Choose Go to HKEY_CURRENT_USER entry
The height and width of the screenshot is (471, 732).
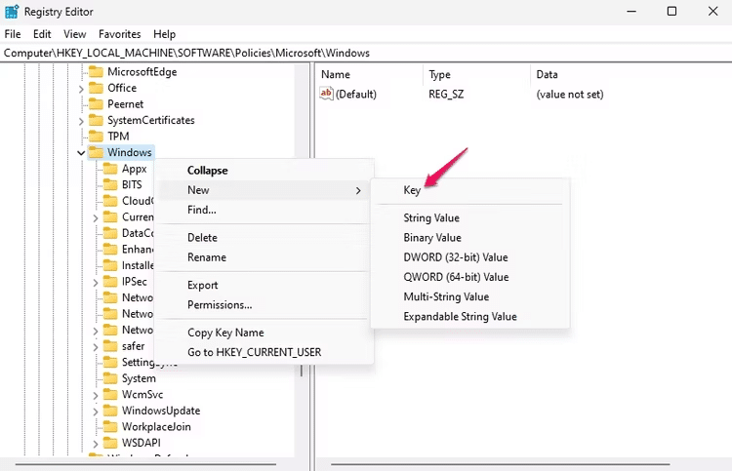[254, 352]
